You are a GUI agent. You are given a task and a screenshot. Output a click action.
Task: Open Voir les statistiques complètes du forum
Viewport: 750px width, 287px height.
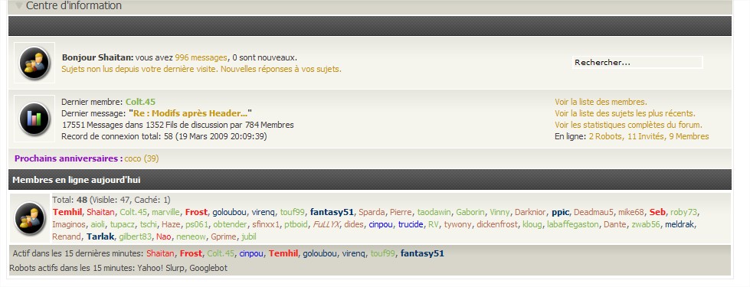pyautogui.click(x=628, y=125)
